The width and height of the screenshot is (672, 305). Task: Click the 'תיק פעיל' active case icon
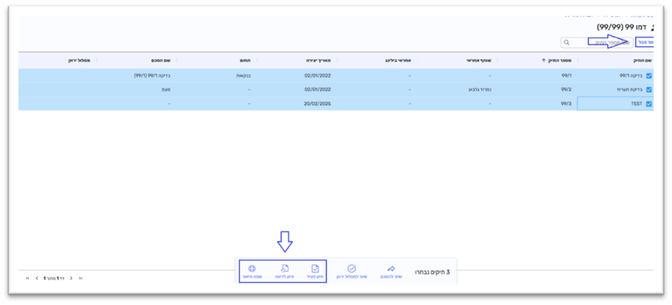pos(316,268)
